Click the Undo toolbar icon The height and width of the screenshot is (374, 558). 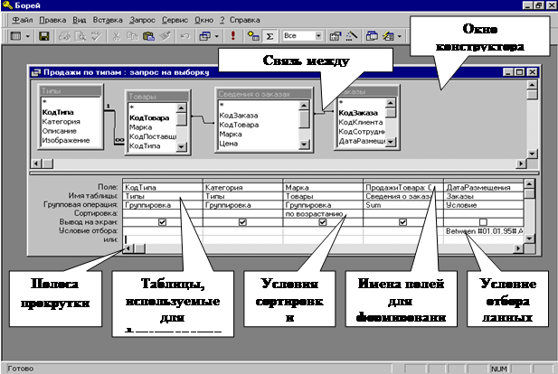184,37
